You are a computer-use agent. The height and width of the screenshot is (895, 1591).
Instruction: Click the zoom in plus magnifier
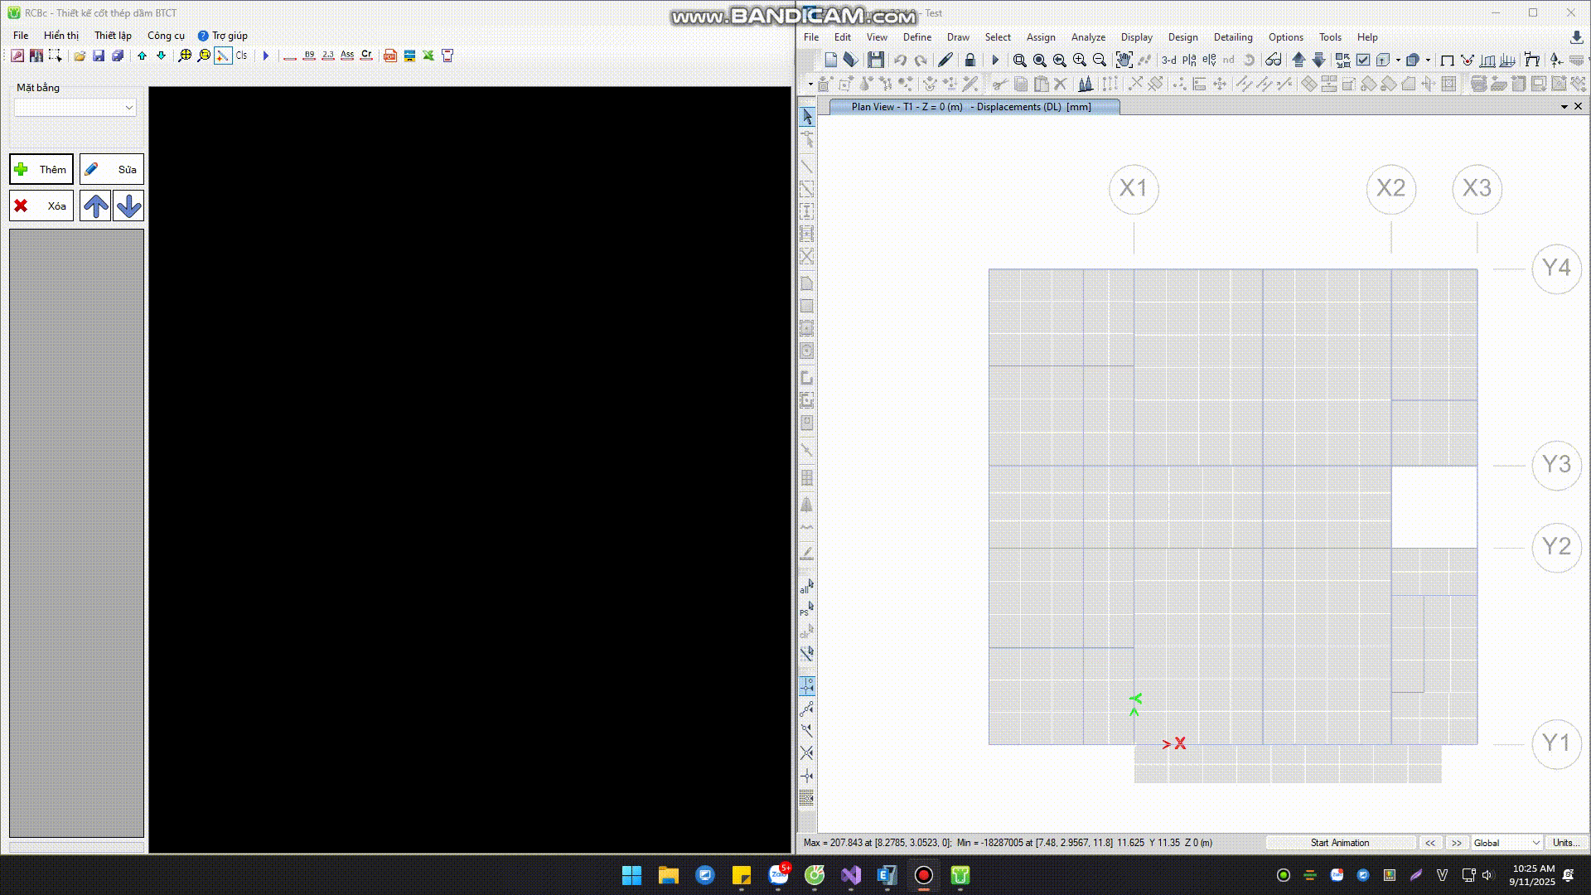click(x=1080, y=60)
